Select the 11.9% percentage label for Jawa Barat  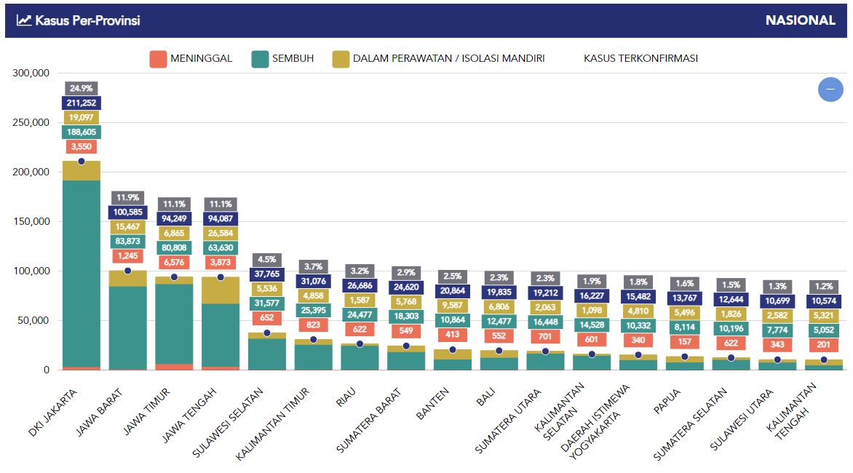coord(127,198)
